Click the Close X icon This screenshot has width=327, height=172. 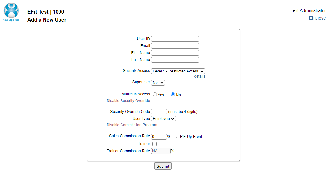[311, 18]
